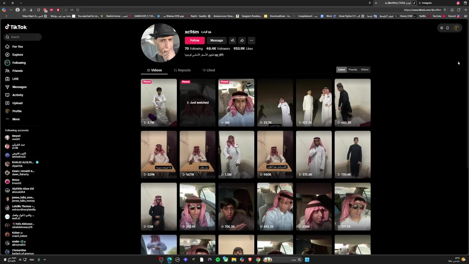Viewport: 469px width, 264px height.
Task: Click the add-friend suggestion icon beside Message
Action: click(232, 40)
